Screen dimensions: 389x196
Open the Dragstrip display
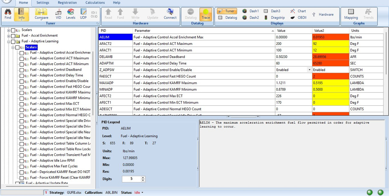(274, 18)
